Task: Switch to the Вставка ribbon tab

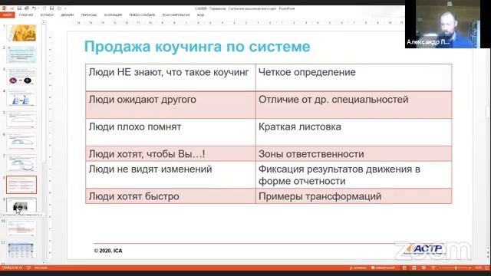Action: point(47,15)
